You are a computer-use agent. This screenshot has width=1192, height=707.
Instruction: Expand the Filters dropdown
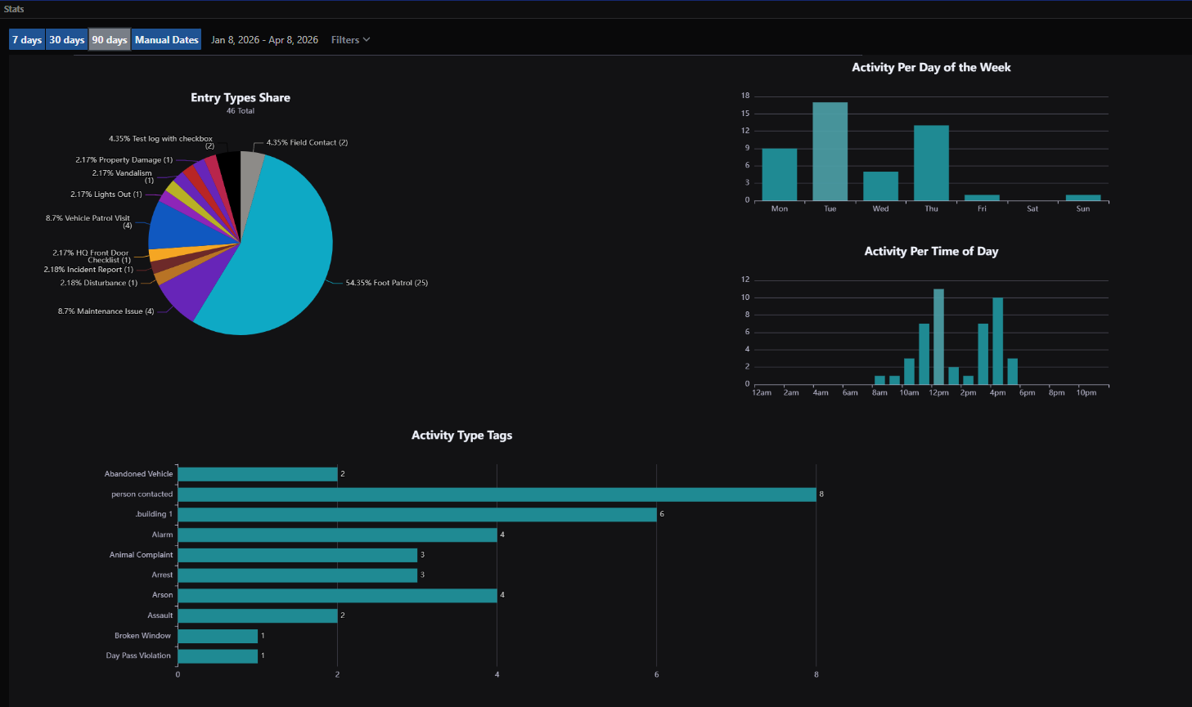[x=350, y=40]
